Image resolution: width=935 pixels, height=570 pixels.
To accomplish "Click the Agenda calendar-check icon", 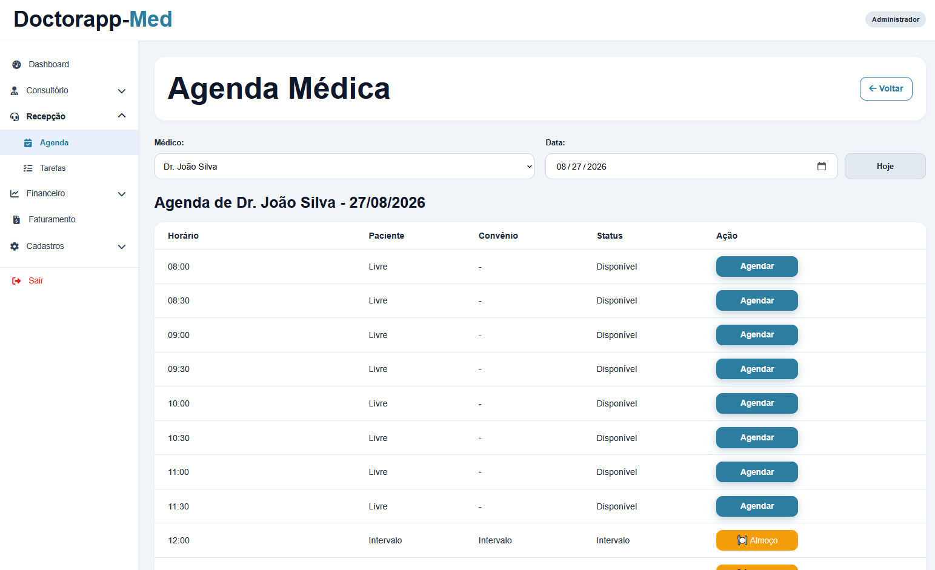I will coord(28,143).
